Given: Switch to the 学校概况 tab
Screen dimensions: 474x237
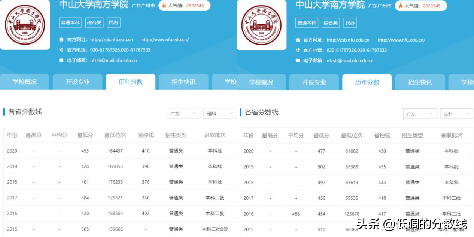Looking at the screenshot, I should click(x=25, y=82).
